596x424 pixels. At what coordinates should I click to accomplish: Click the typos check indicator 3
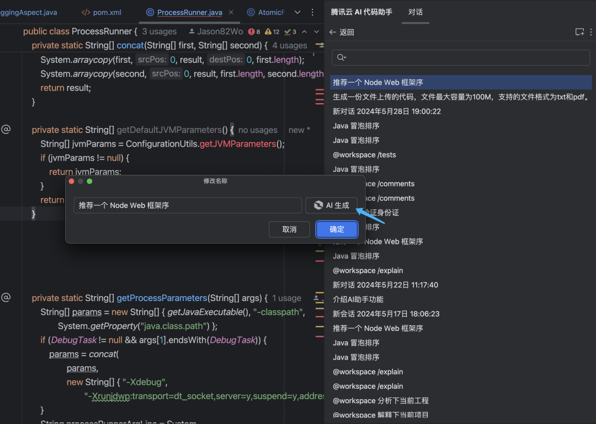[x=290, y=32]
